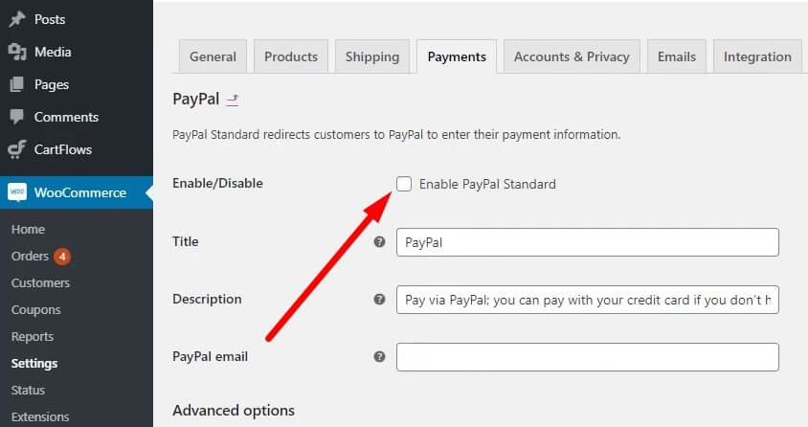This screenshot has height=427, width=808.
Task: Open the Accounts & Privacy tab
Action: (572, 56)
